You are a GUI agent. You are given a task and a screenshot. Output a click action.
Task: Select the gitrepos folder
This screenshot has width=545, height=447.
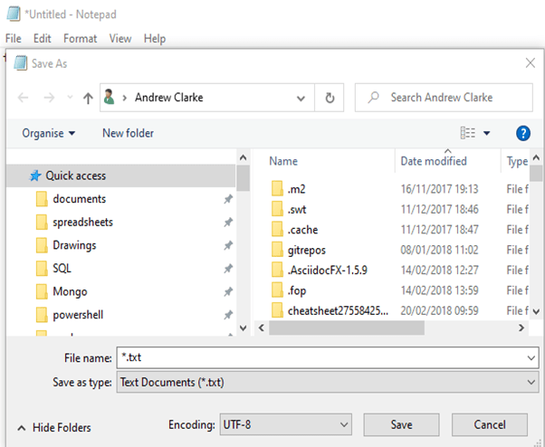pos(307,251)
